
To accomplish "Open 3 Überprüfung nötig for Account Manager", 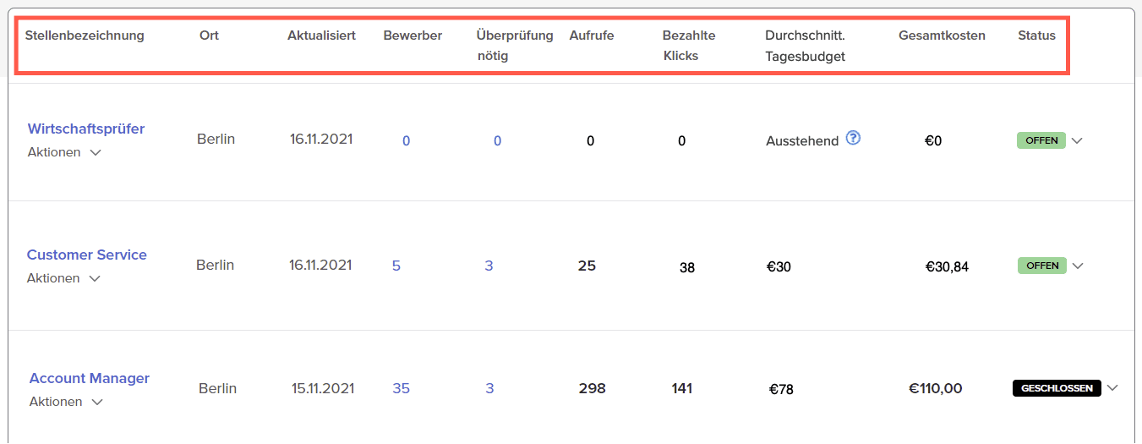I will pos(489,388).
